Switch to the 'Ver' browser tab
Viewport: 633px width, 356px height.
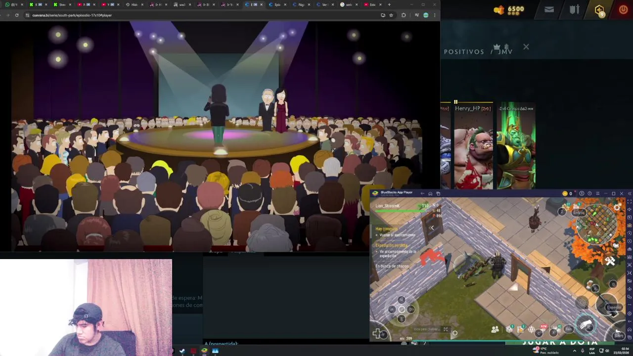point(323,4)
